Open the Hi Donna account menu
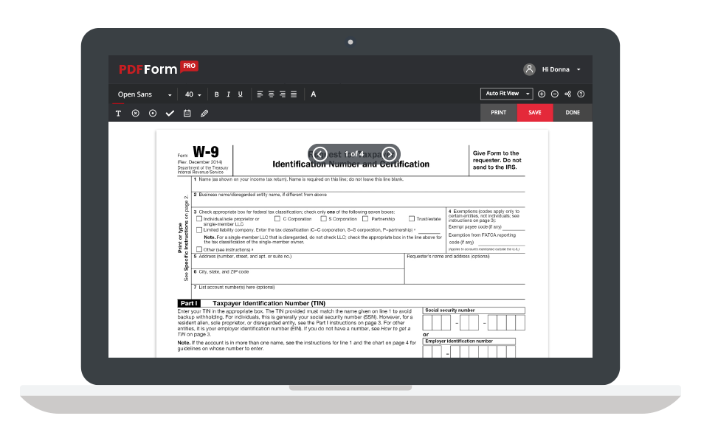Viewport: 701px width, 441px height. [553, 69]
